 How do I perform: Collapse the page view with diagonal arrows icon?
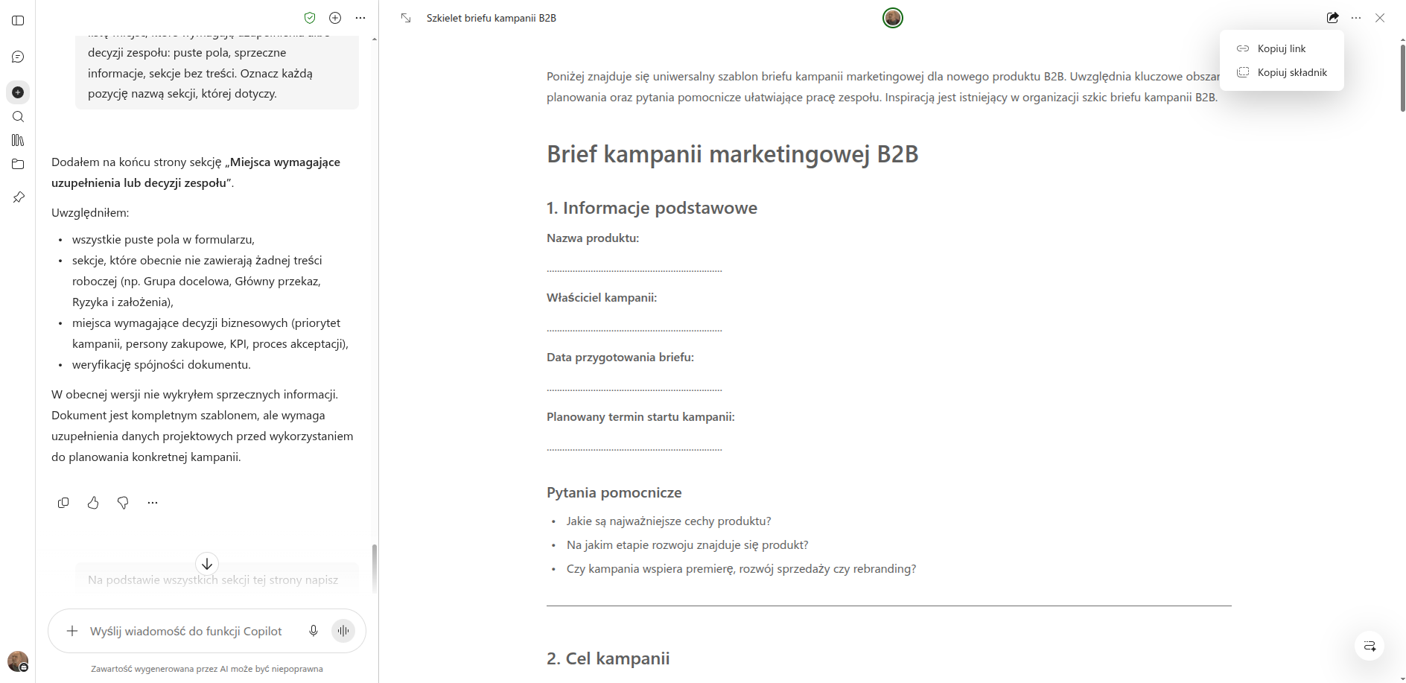tap(405, 18)
